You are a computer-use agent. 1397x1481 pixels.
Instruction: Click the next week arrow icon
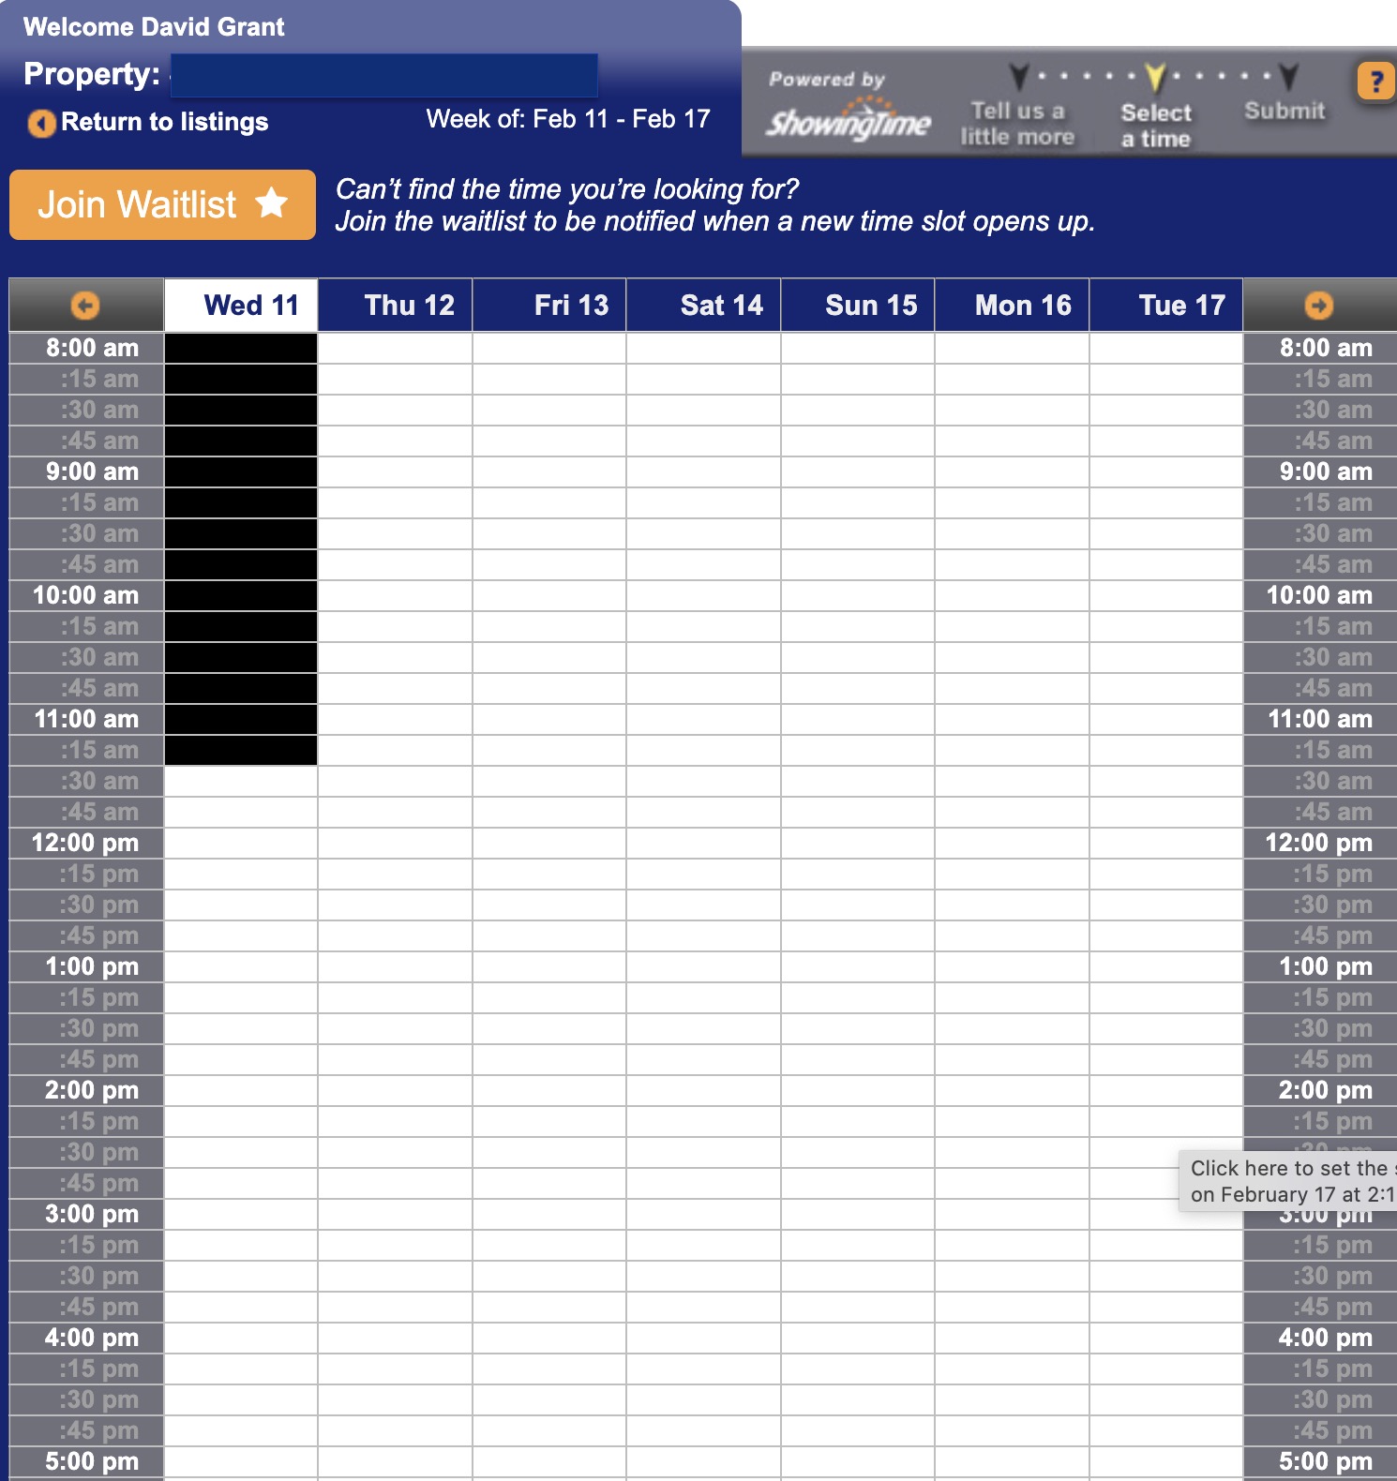pos(1318,306)
